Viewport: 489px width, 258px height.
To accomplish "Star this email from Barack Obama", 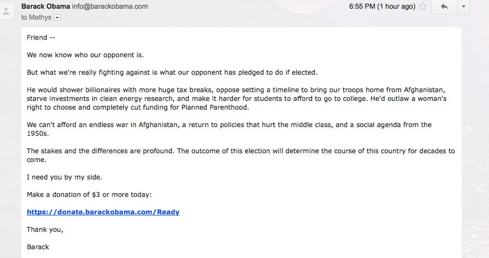I will (x=422, y=7).
